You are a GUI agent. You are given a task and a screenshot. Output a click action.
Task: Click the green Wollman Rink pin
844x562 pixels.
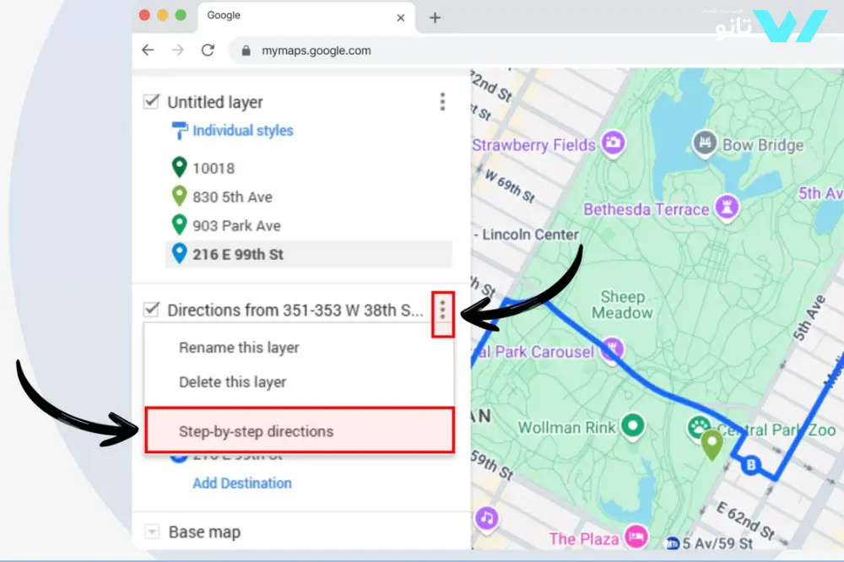634,426
